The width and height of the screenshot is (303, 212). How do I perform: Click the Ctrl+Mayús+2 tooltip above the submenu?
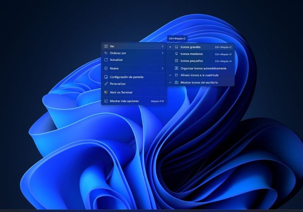[x=177, y=38]
